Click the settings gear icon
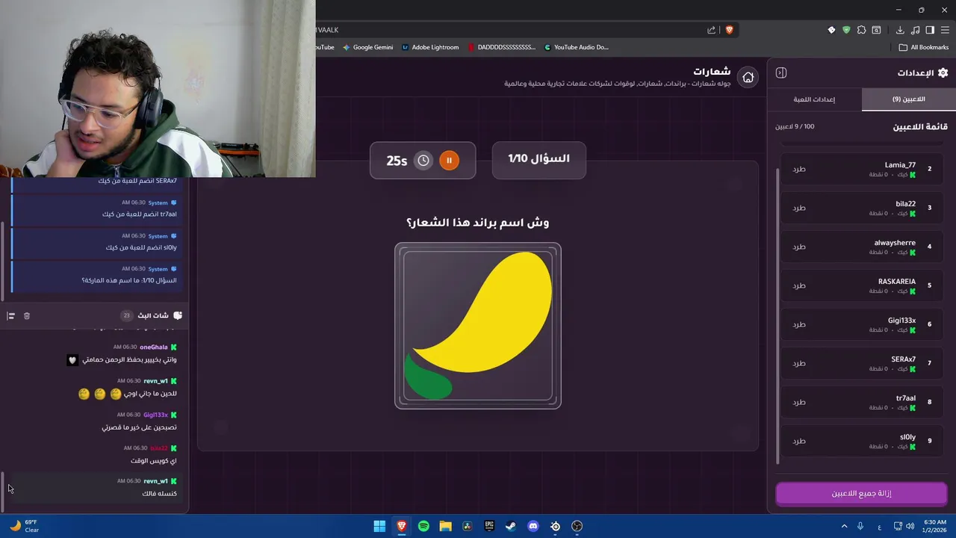Viewport: 956px width, 538px height. point(943,72)
